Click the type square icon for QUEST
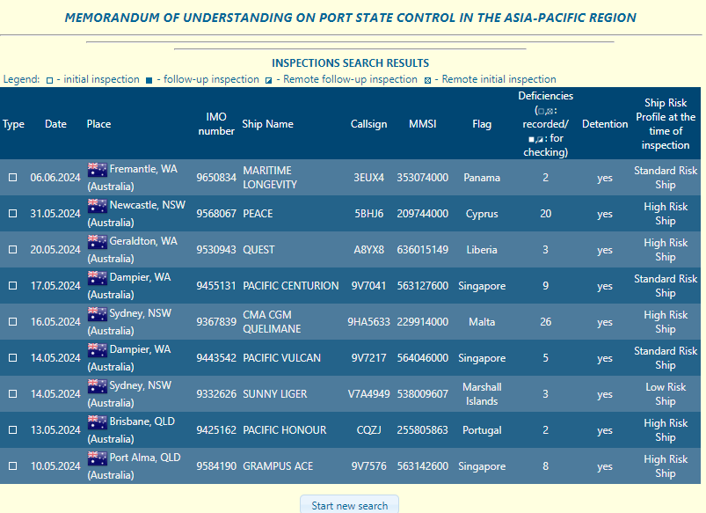706x513 pixels. coord(12,249)
